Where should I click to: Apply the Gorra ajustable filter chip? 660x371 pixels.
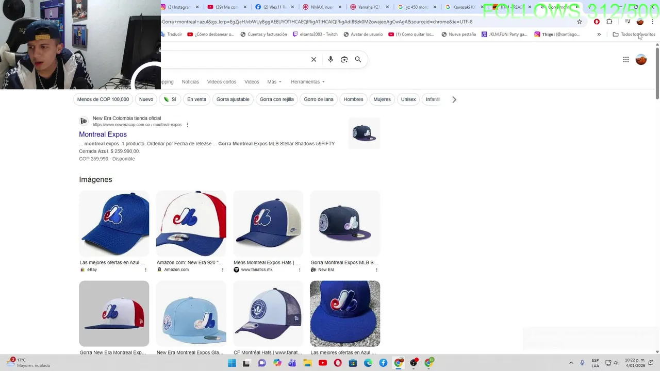tap(233, 99)
